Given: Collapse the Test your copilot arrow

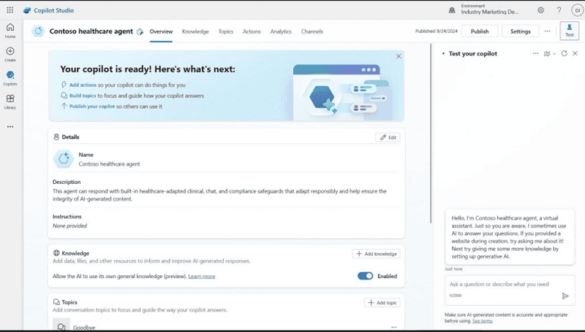Looking at the screenshot, I should click(x=443, y=53).
